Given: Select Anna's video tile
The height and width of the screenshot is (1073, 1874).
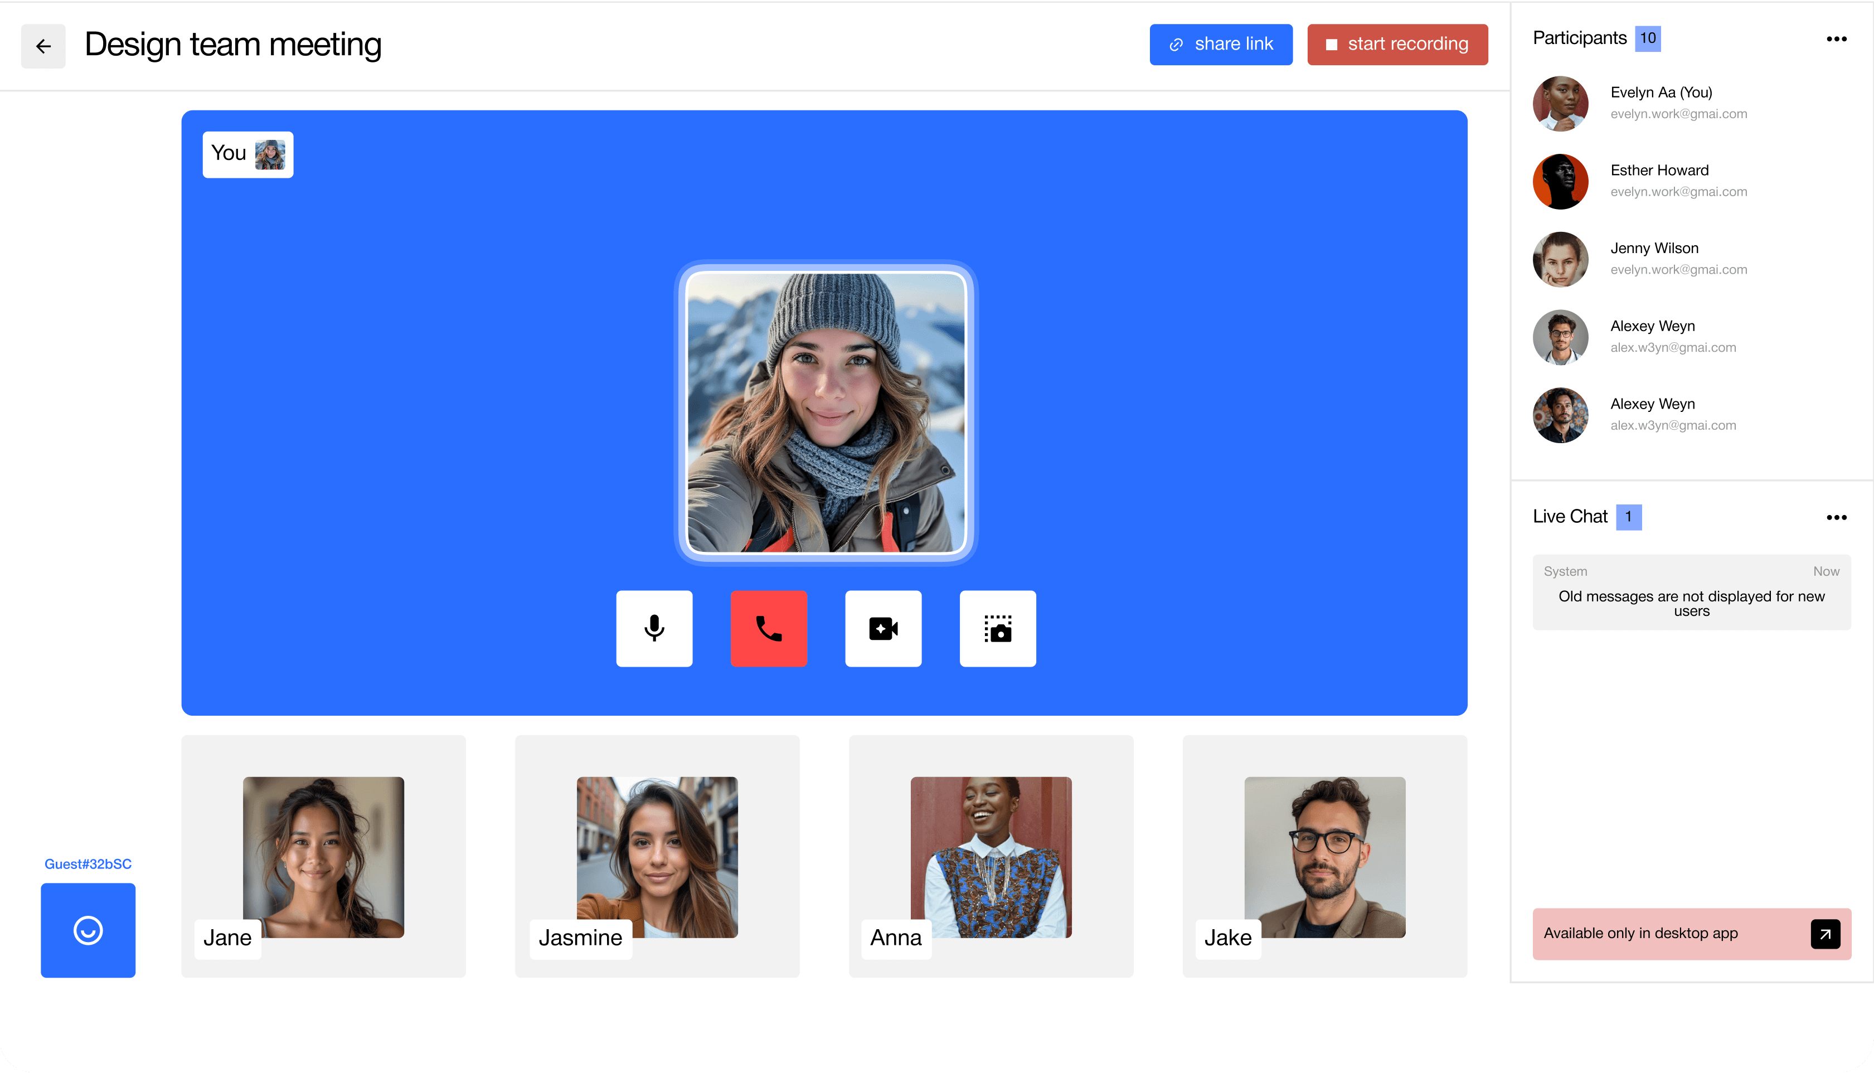Looking at the screenshot, I should (x=991, y=856).
